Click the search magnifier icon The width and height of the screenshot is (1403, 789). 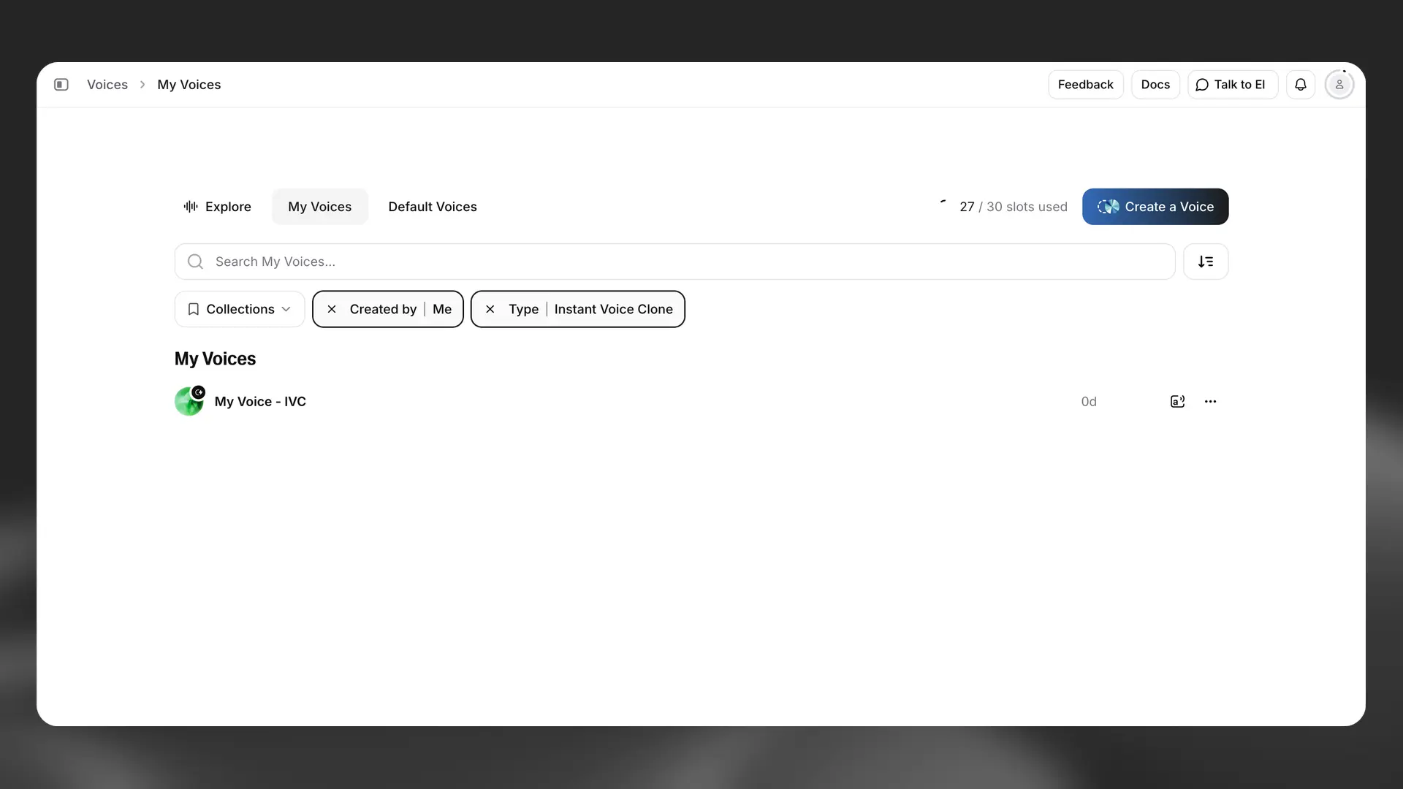click(x=194, y=262)
